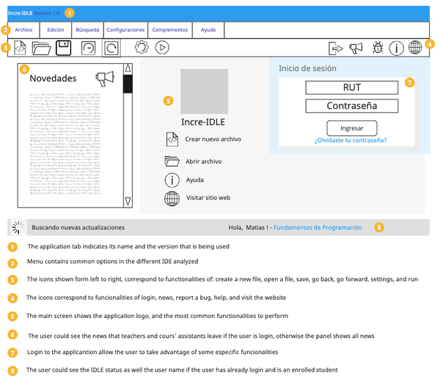The image size is (440, 384).
Task: Click the gray Incre-IDLE logo placeholder
Action: (205, 92)
